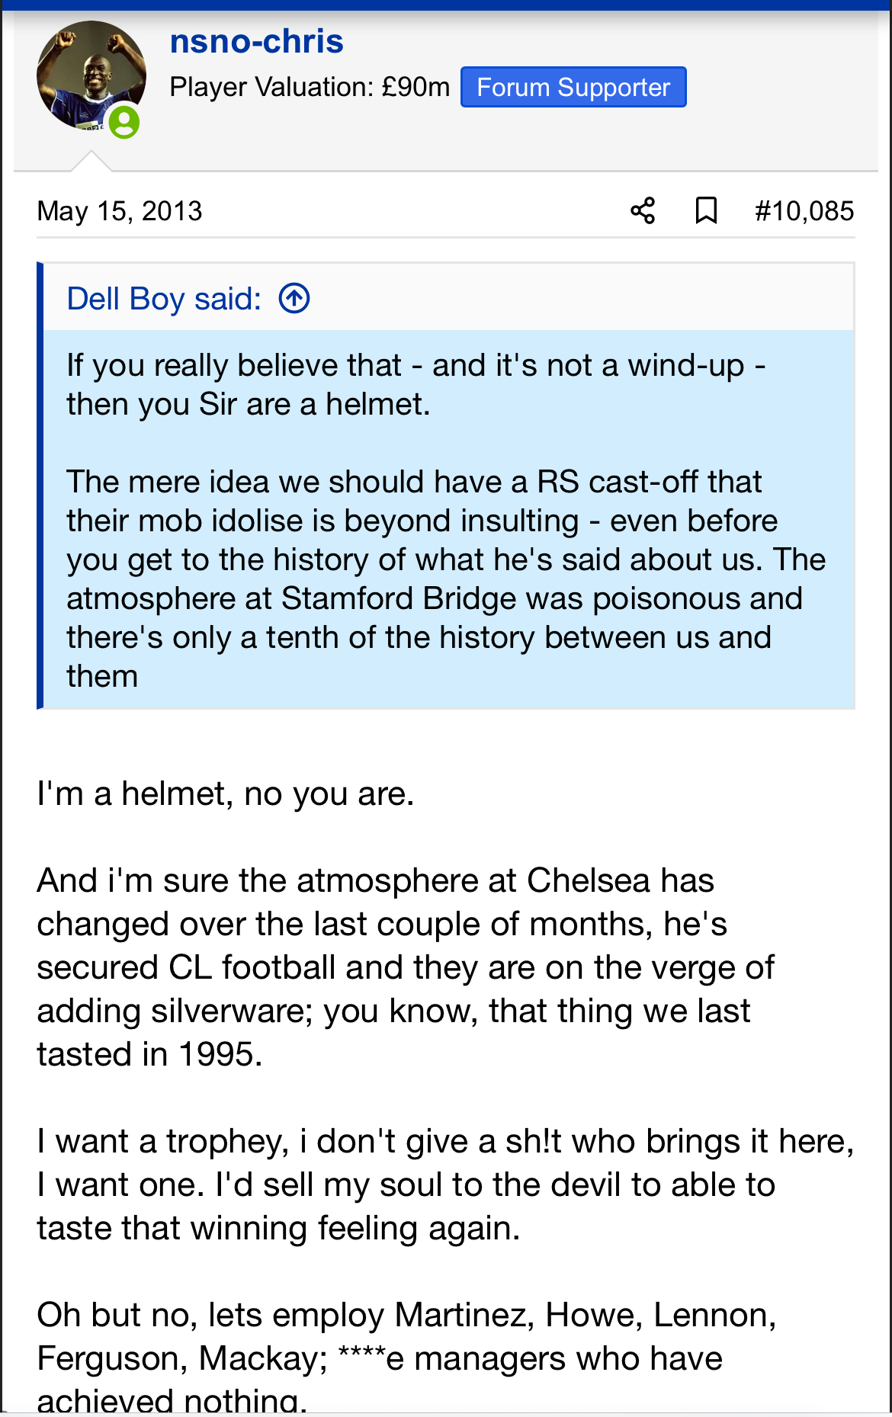Jump to Dell Boy's original post arrow
892x1417 pixels.
click(294, 298)
